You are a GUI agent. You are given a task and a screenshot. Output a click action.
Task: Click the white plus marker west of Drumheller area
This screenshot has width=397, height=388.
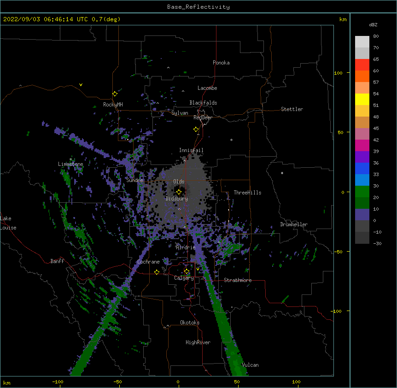[282, 173]
